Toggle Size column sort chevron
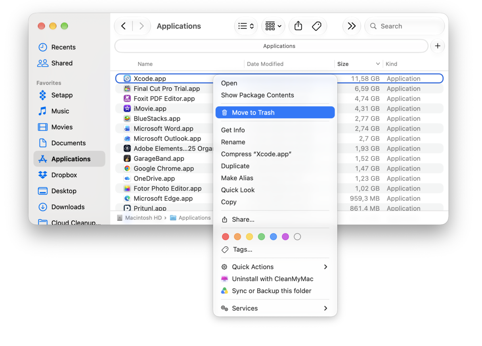 tap(378, 64)
